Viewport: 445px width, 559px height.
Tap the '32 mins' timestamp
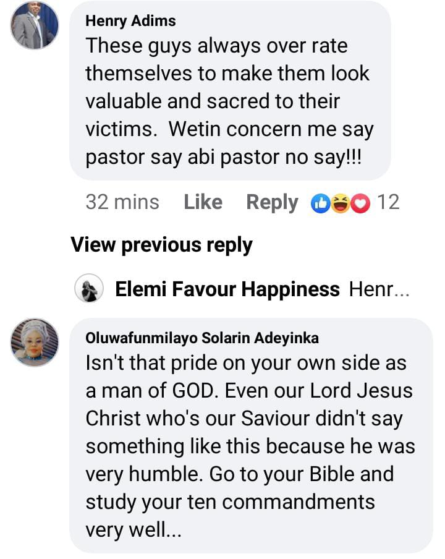[x=122, y=202]
